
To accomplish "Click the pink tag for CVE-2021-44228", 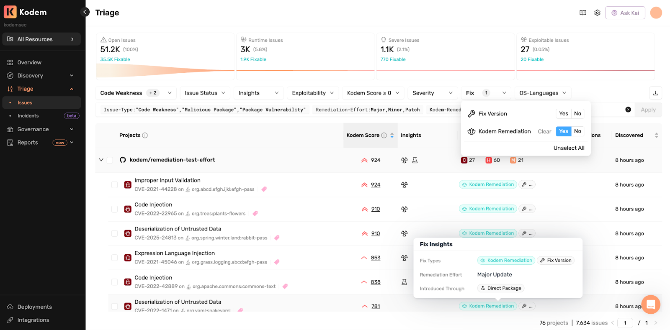I will point(264,189).
